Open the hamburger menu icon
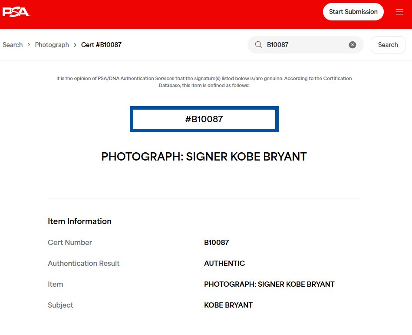The image size is (412, 335). point(399,12)
